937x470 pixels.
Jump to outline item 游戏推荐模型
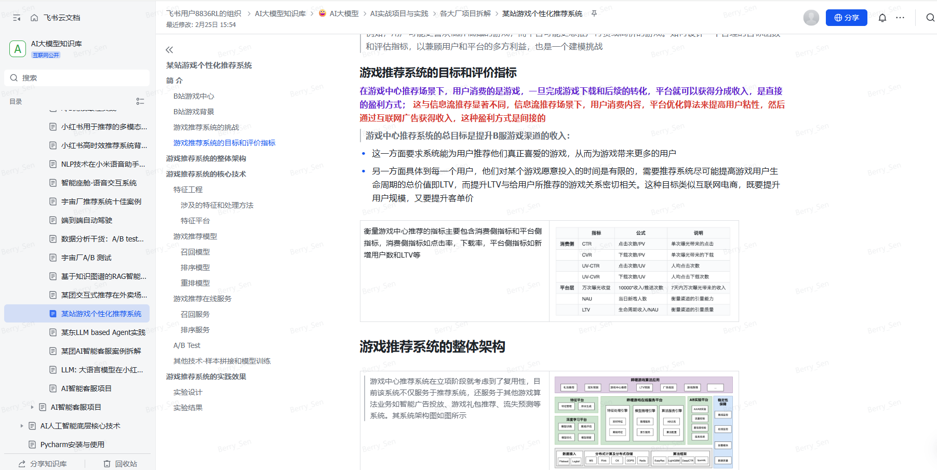(x=195, y=236)
